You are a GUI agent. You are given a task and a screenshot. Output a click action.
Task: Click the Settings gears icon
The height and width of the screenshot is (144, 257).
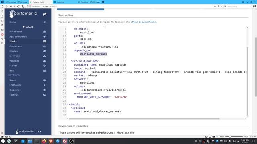(x=45, y=95)
